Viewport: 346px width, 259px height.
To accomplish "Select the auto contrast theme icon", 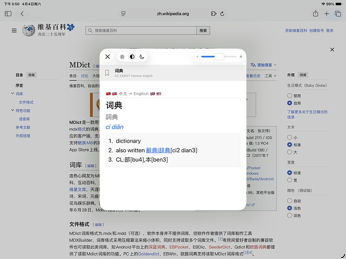I will [132, 57].
